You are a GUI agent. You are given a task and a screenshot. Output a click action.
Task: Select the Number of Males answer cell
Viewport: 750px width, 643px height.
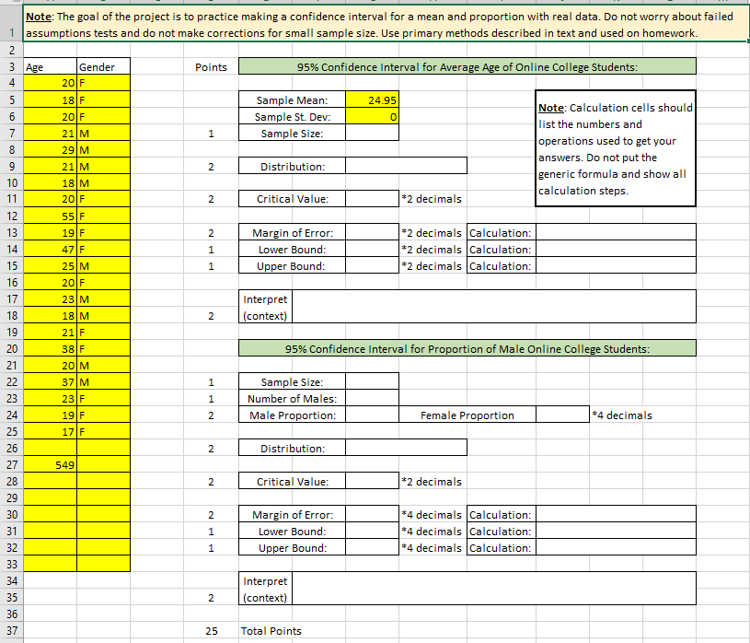(x=372, y=398)
